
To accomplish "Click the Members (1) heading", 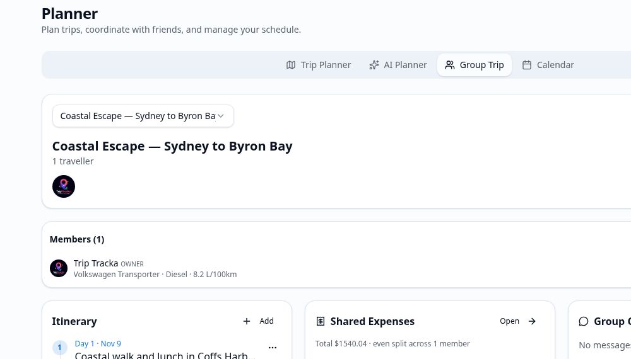I will (77, 239).
